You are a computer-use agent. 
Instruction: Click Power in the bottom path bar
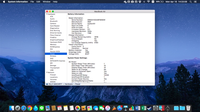point(78,84)
